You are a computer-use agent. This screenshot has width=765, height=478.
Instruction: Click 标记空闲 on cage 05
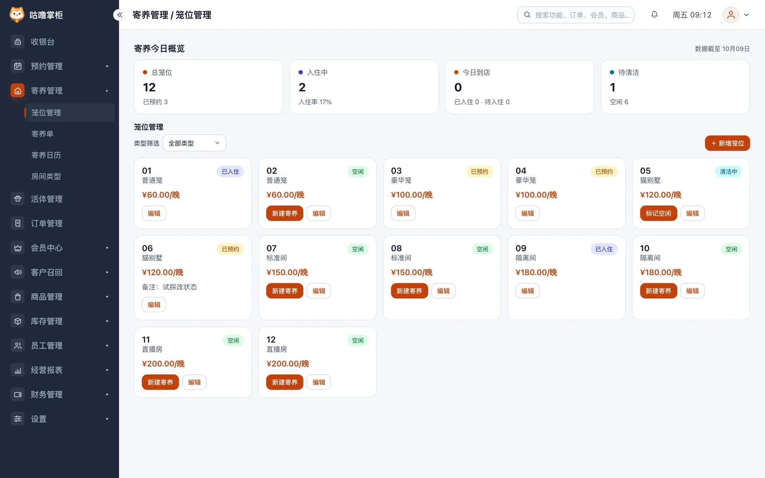(x=658, y=214)
